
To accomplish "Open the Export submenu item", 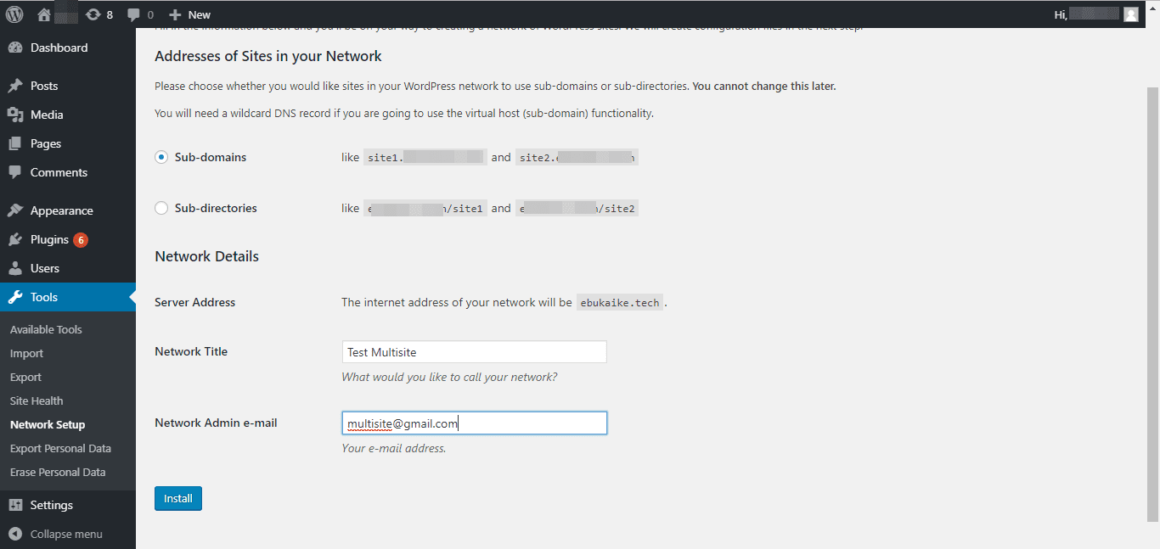I will pyautogui.click(x=25, y=377).
